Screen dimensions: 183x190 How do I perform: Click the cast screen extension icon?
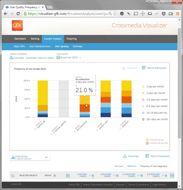coord(136,14)
